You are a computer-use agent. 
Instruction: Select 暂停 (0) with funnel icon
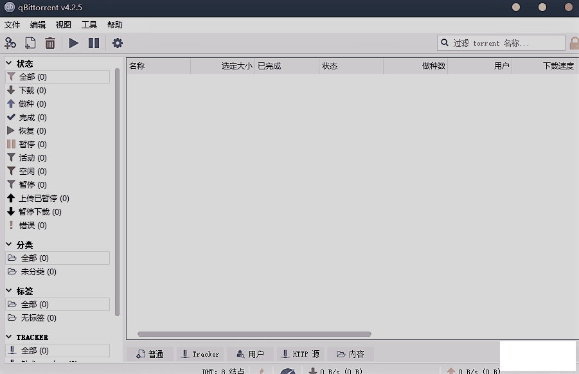[58, 184]
